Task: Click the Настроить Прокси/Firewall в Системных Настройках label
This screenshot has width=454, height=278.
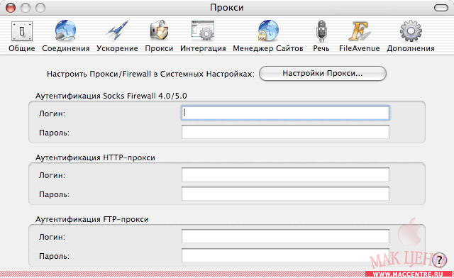Action: tap(150, 74)
